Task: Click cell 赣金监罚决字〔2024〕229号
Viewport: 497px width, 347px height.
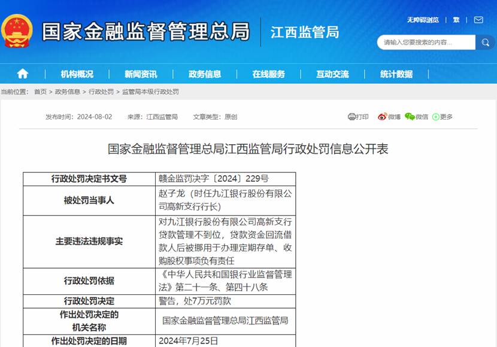Action: click(x=226, y=179)
